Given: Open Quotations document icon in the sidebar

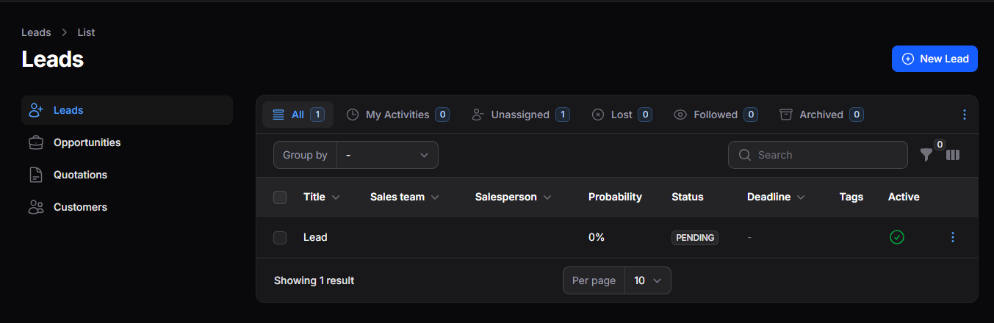Looking at the screenshot, I should [x=36, y=175].
